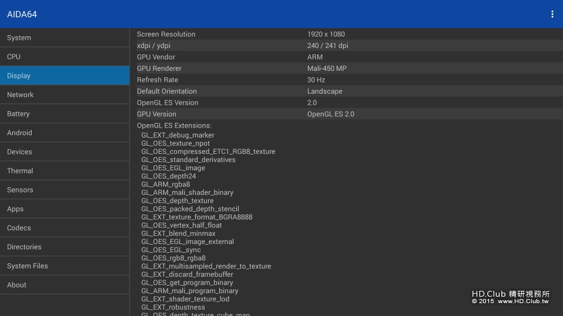The width and height of the screenshot is (563, 316).
Task: Click the OpenGL ES 2.0 value
Action: click(331, 114)
